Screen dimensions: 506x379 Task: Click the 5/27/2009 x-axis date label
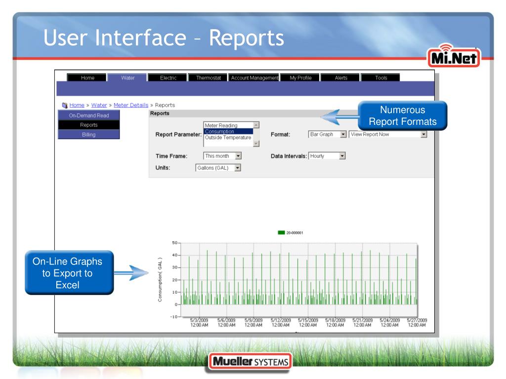pyautogui.click(x=417, y=323)
